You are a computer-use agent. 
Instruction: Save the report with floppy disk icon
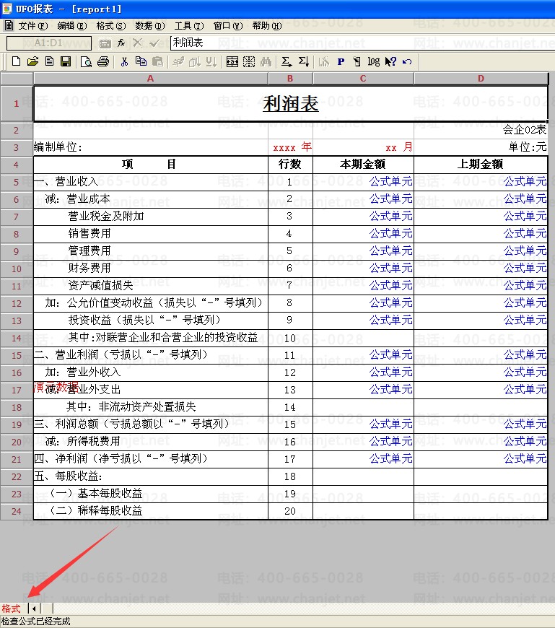coord(66,61)
